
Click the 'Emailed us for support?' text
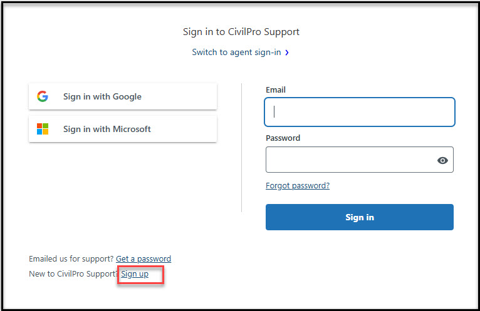coord(71,258)
